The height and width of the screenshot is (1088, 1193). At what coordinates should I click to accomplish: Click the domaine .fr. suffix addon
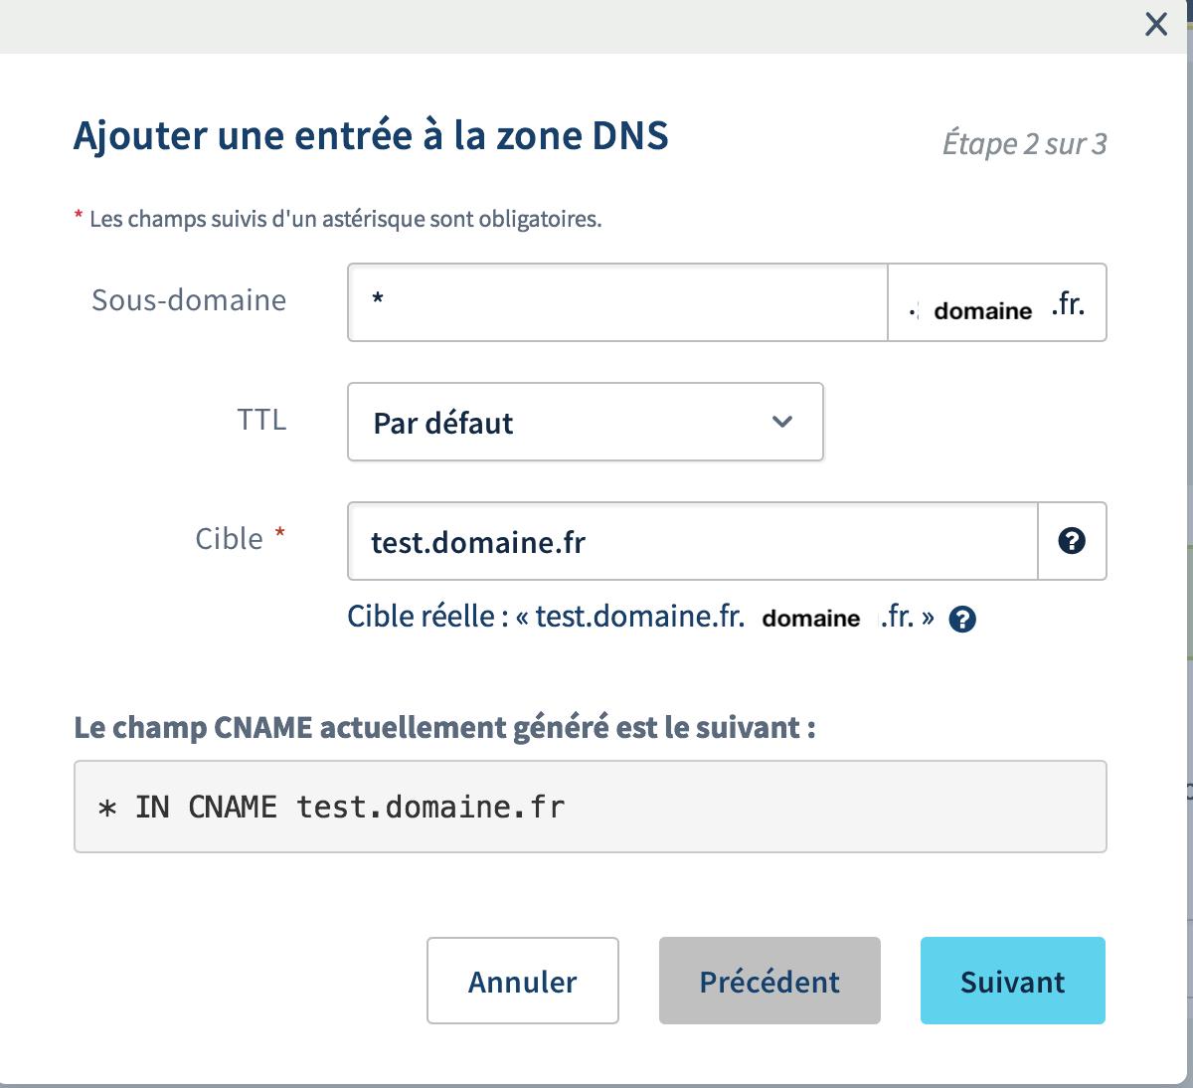coord(997,302)
